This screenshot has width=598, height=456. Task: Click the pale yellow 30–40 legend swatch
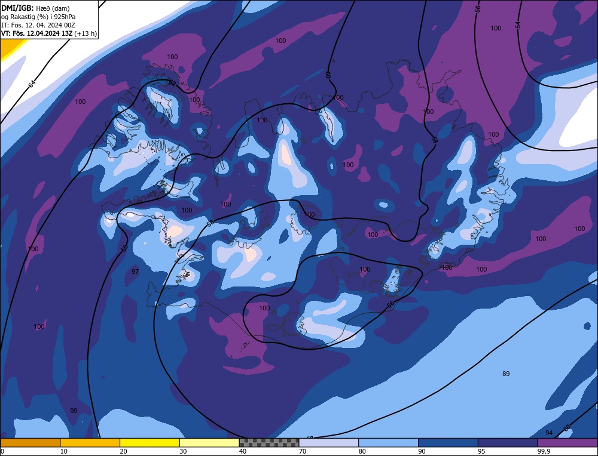click(x=209, y=443)
